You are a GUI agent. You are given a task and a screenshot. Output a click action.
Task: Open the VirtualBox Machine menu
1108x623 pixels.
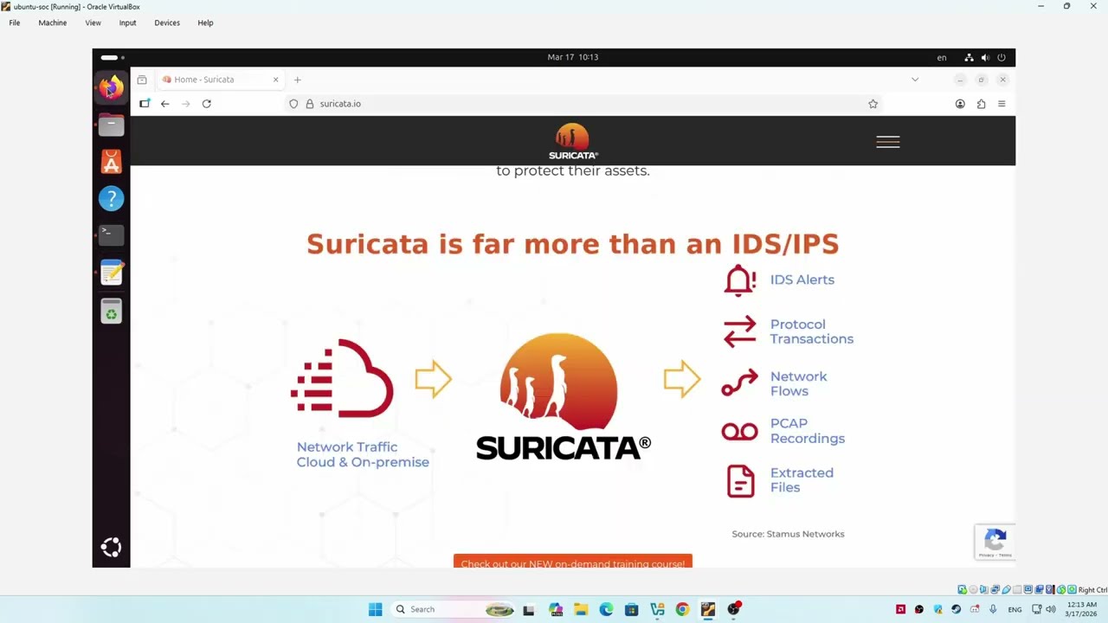[x=52, y=22]
